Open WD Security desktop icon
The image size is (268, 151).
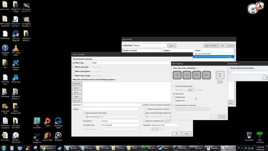coord(16,79)
